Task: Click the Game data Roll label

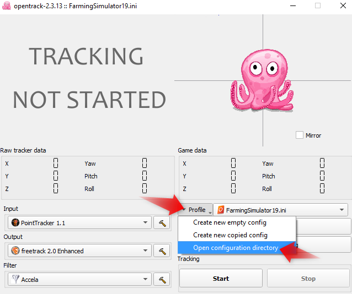Action: (x=266, y=189)
